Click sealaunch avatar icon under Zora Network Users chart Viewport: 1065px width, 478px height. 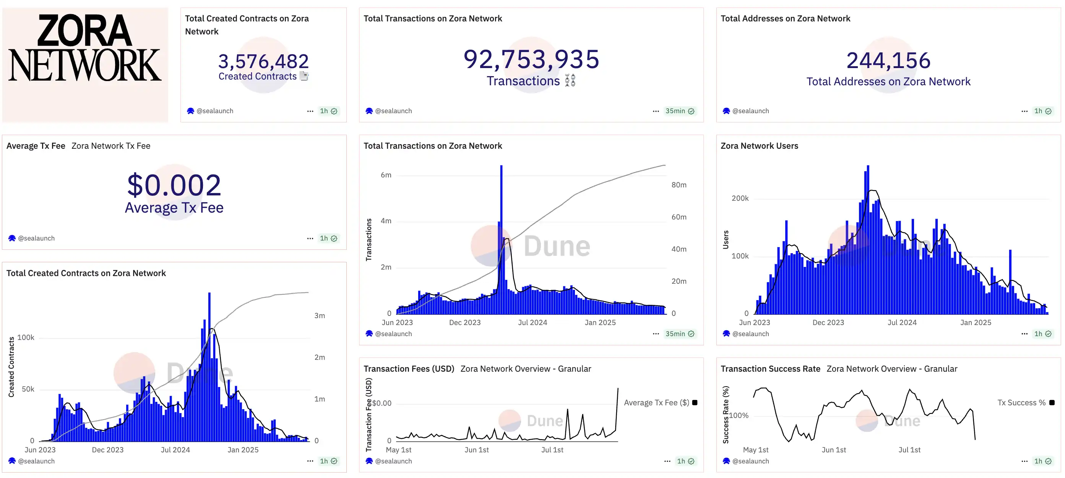[726, 334]
